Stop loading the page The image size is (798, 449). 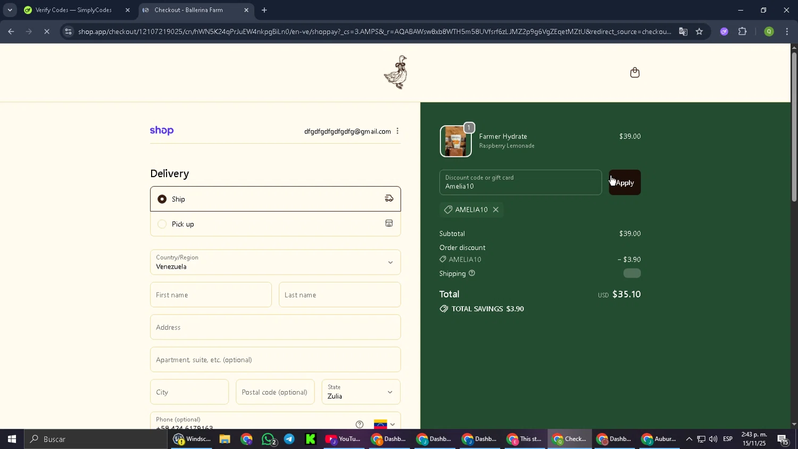tap(47, 31)
